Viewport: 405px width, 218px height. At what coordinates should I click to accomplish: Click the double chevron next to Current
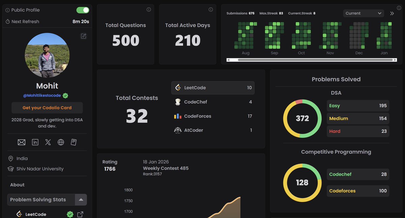(392, 13)
